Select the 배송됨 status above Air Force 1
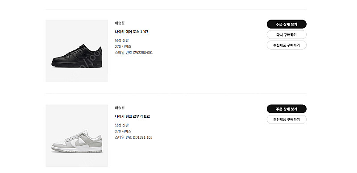Screen dimensions: 357x173 pyautogui.click(x=120, y=23)
